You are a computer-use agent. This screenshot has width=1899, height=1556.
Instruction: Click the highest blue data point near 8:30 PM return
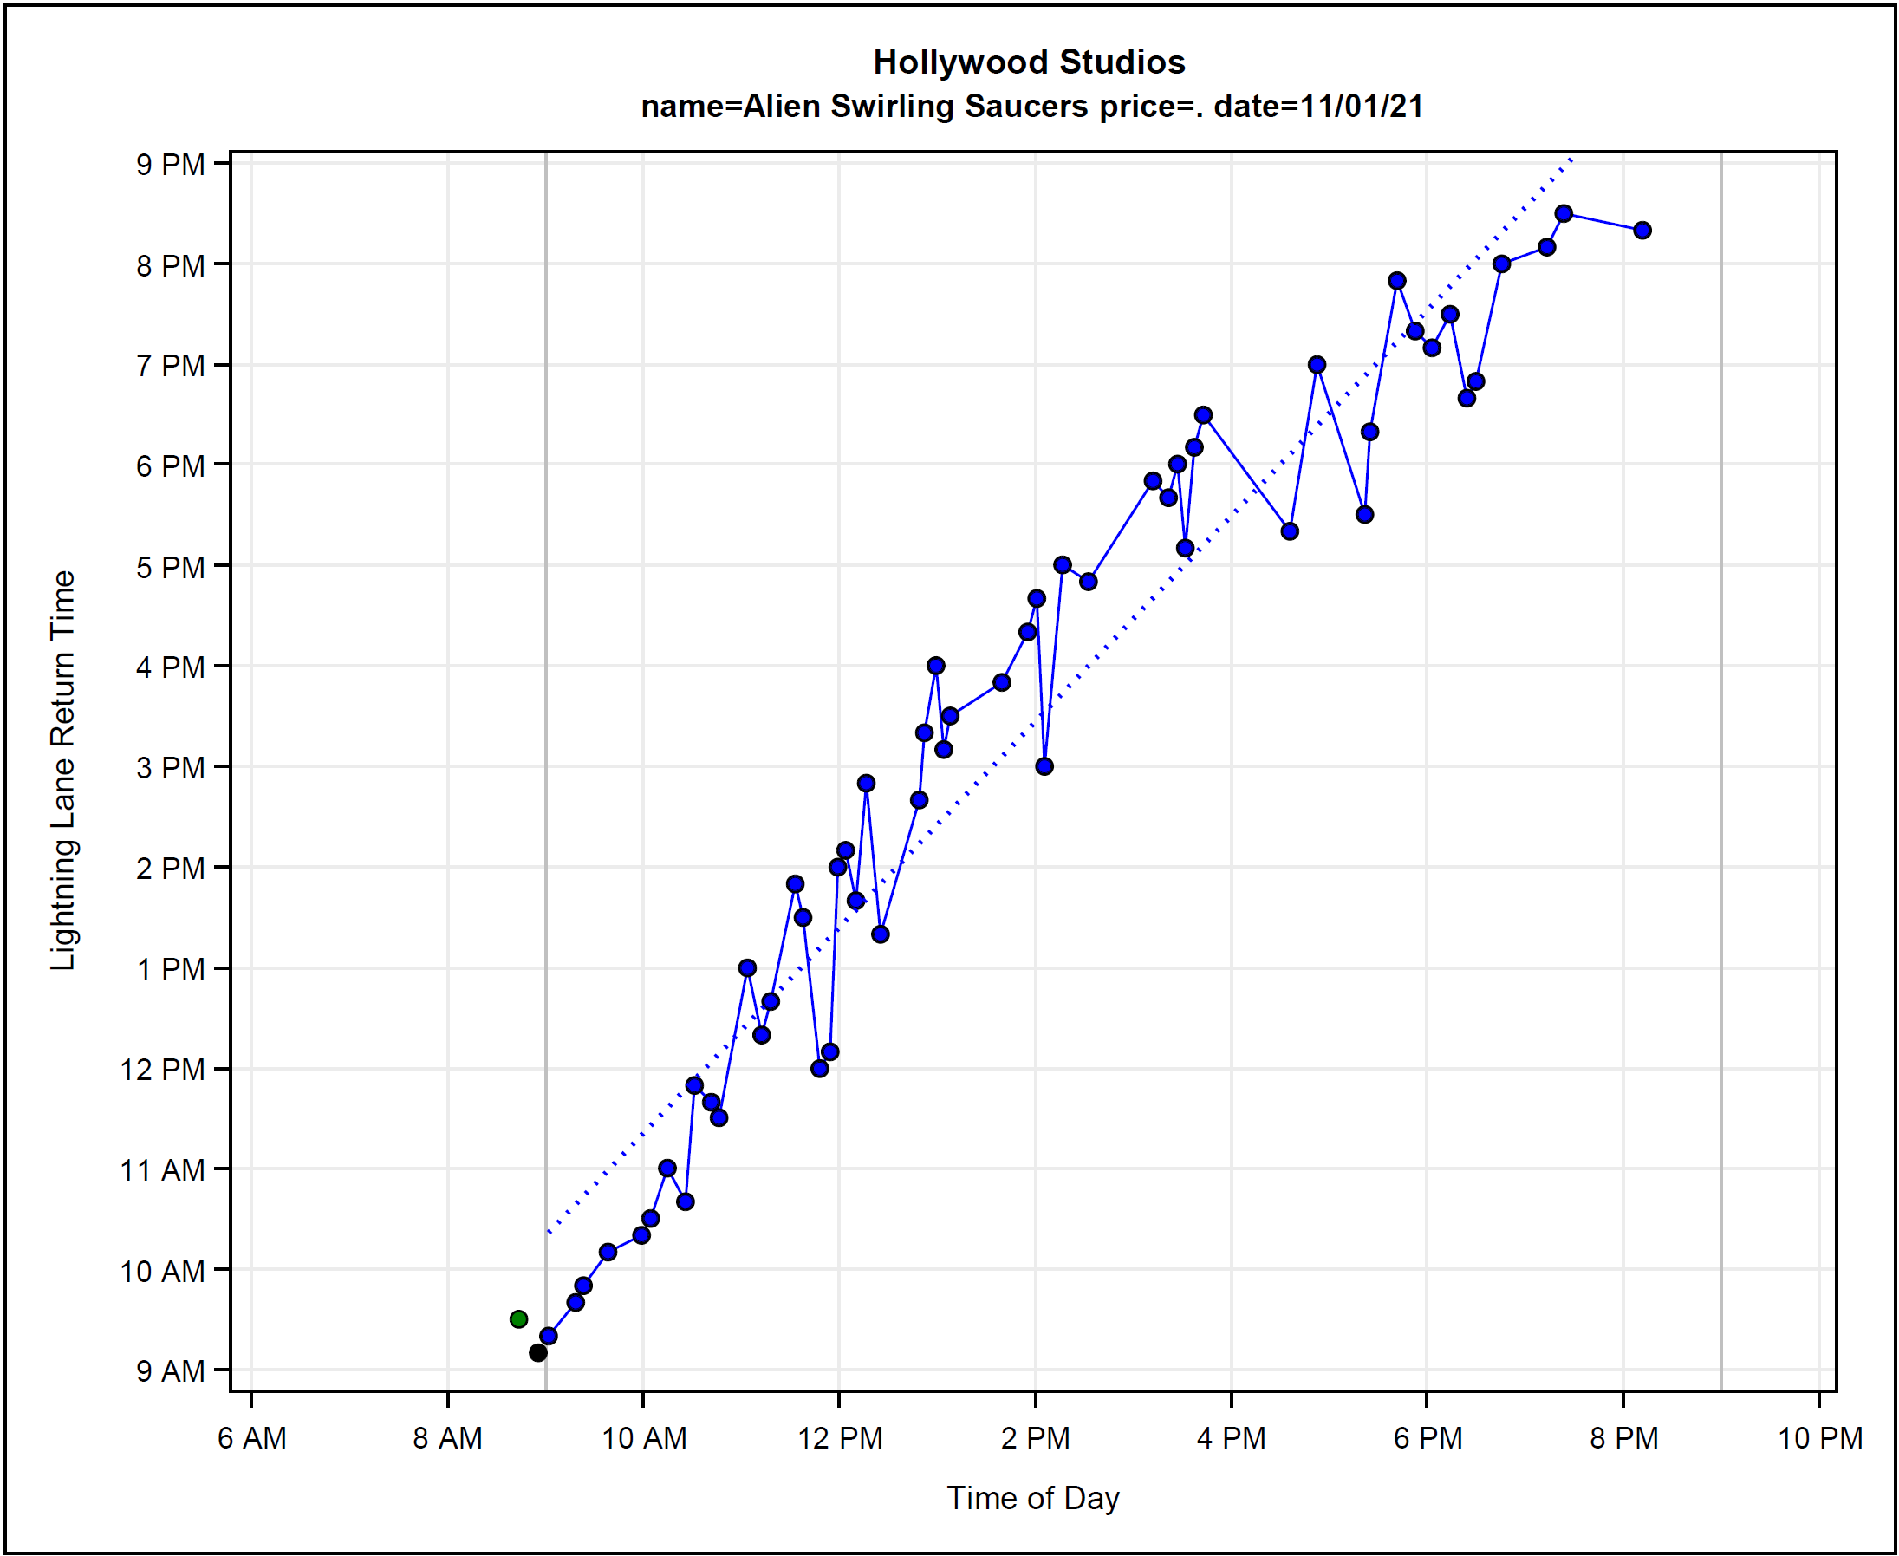click(x=1564, y=213)
